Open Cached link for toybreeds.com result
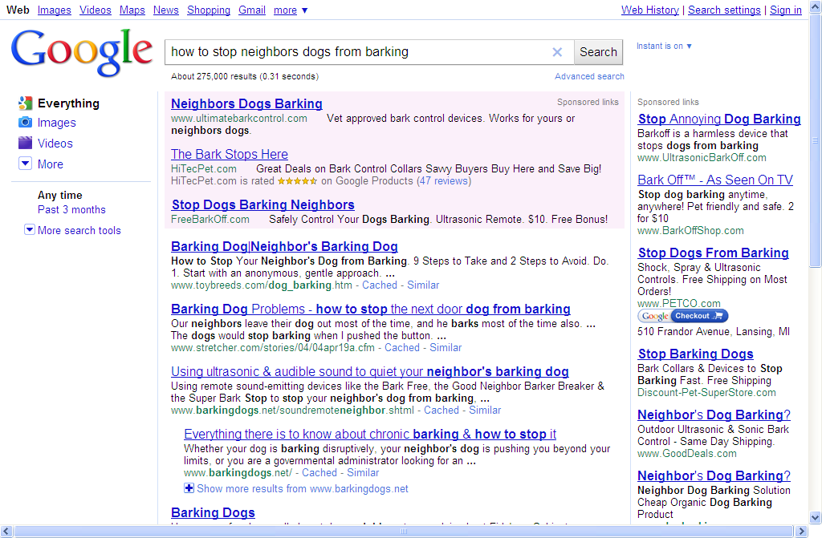This screenshot has width=822, height=538. pyautogui.click(x=380, y=285)
